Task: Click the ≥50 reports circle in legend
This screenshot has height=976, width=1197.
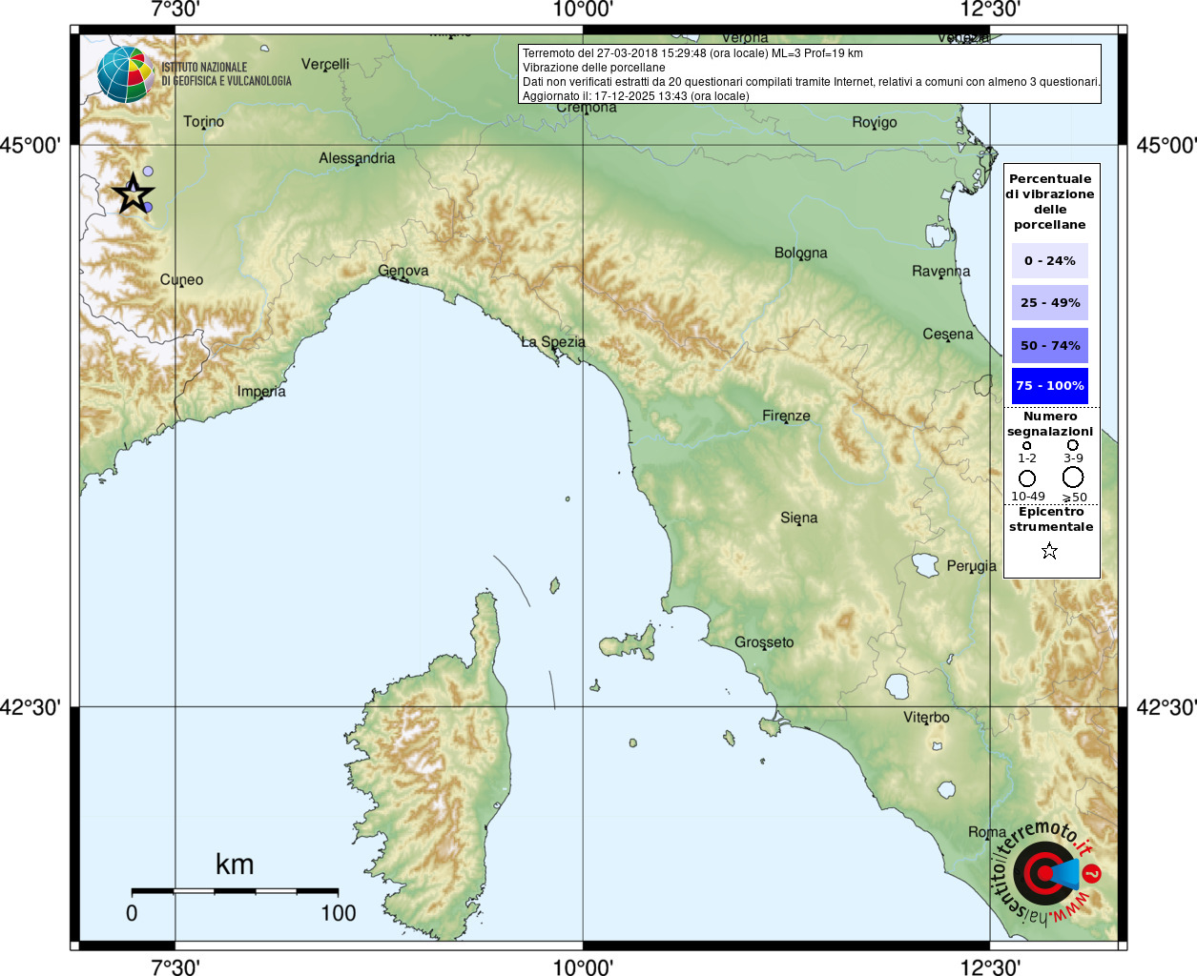Action: point(1073,477)
